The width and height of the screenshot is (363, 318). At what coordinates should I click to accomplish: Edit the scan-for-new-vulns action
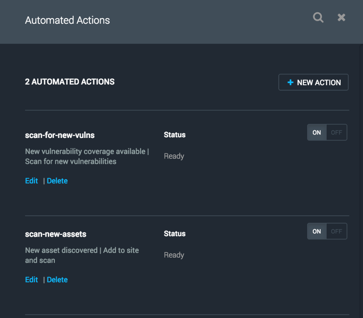(x=31, y=181)
